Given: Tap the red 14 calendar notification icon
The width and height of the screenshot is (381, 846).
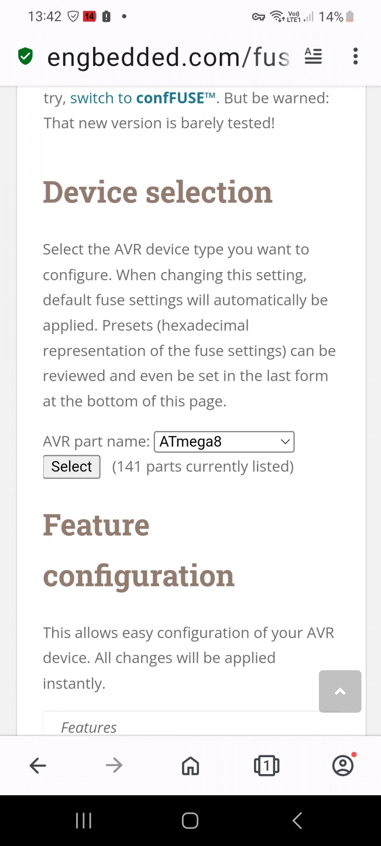Looking at the screenshot, I should [x=89, y=17].
